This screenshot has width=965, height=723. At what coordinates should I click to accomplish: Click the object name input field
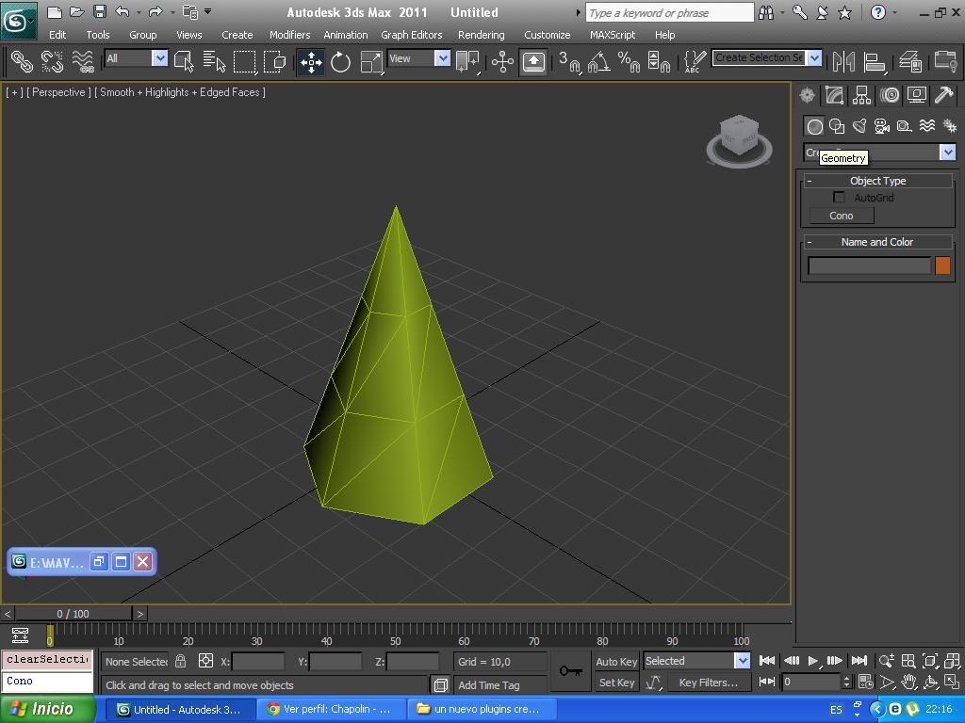click(x=869, y=265)
